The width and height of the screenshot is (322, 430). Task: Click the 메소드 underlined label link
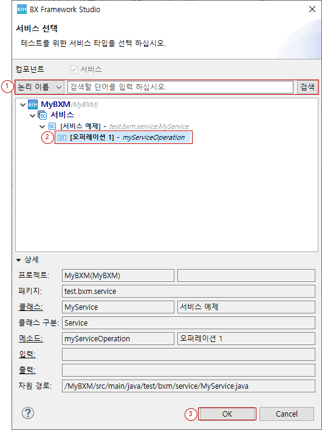[30, 339]
